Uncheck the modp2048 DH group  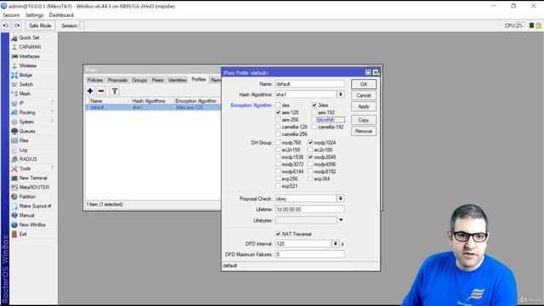[x=310, y=156]
